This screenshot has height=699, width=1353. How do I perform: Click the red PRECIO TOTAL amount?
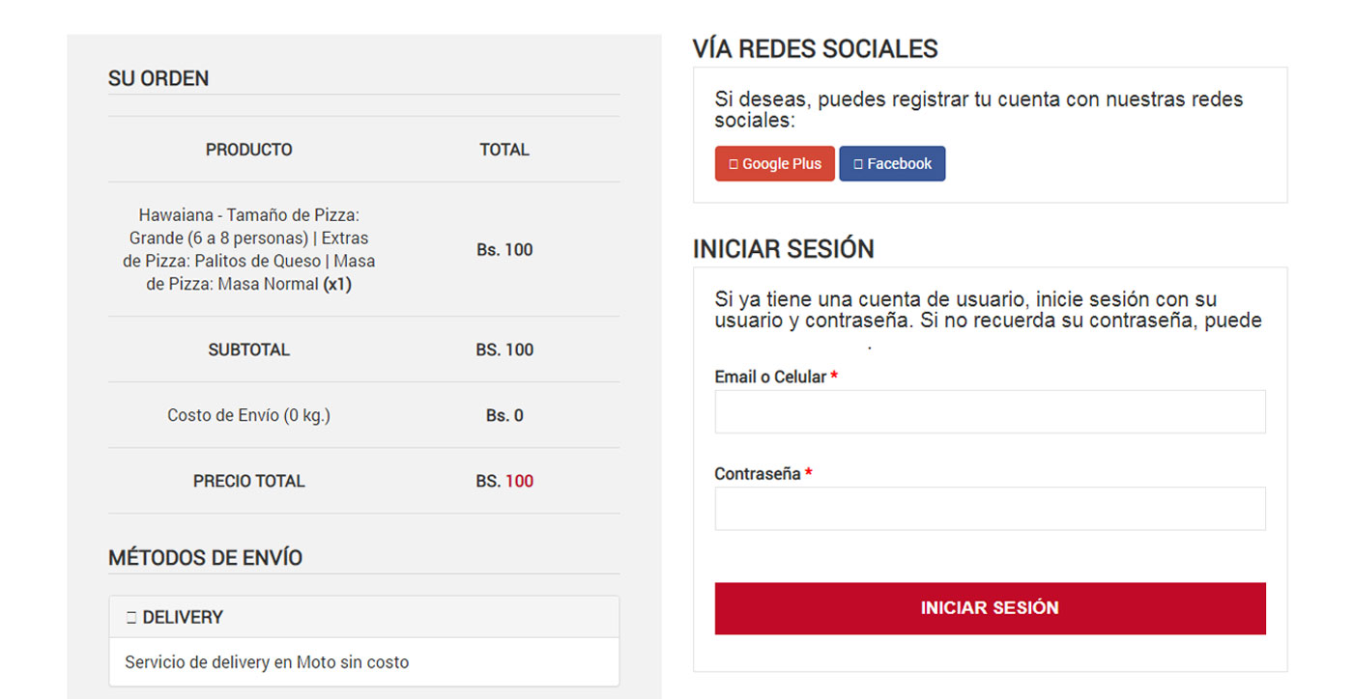(x=519, y=481)
